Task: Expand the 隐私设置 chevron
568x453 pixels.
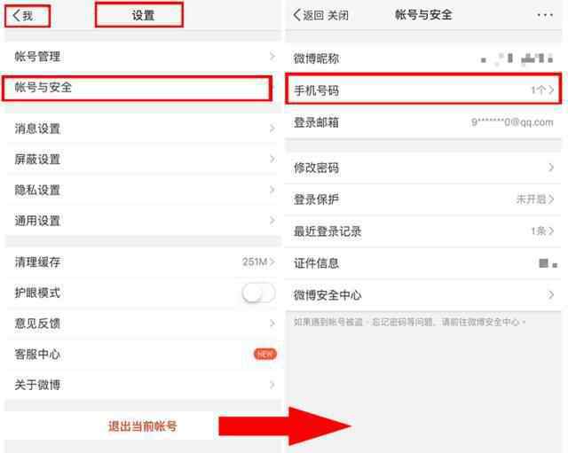Action: click(272, 190)
